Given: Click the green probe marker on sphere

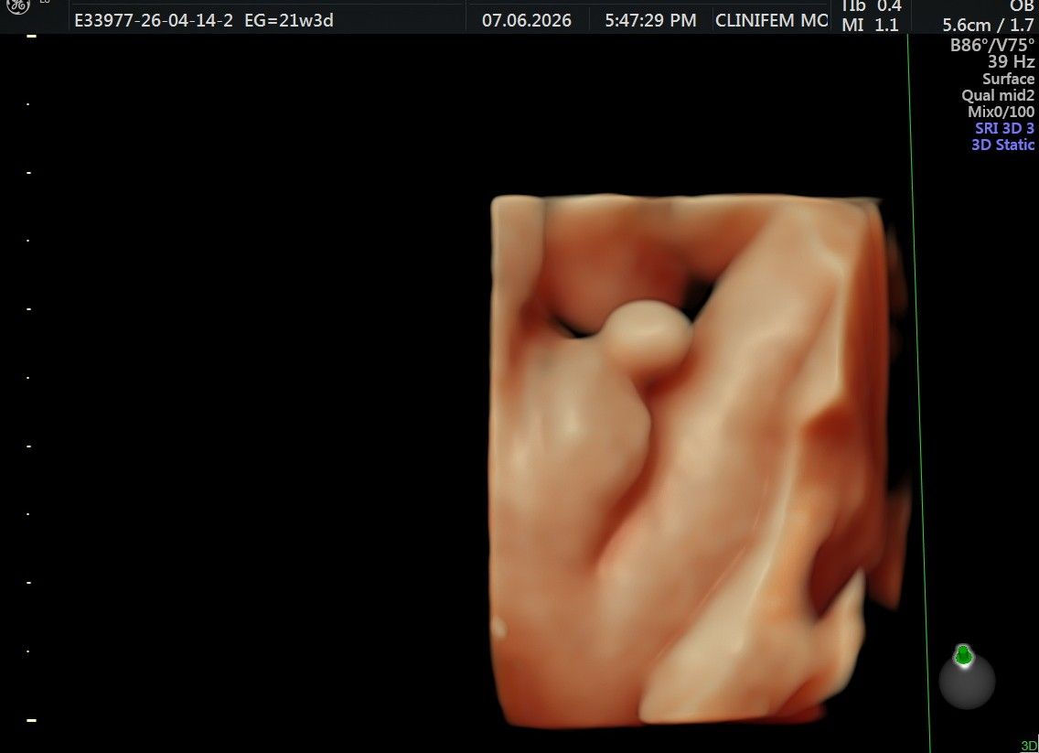Looking at the screenshot, I should tap(963, 655).
